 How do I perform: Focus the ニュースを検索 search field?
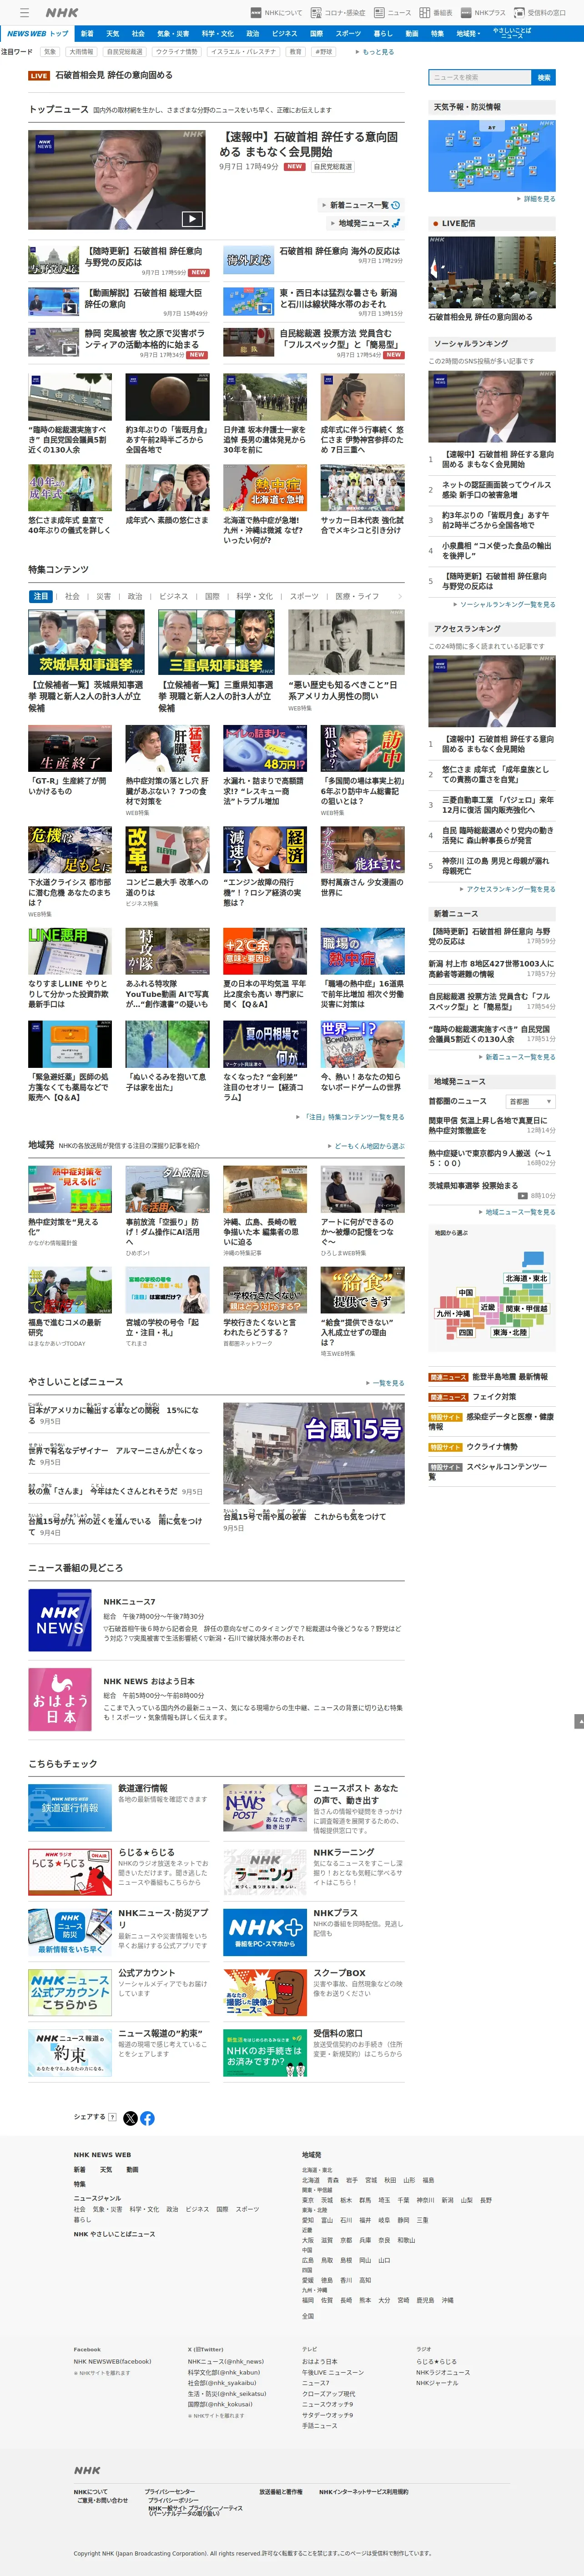[x=480, y=77]
